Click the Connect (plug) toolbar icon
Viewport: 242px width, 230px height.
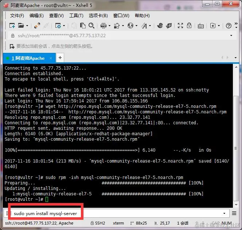(37, 26)
